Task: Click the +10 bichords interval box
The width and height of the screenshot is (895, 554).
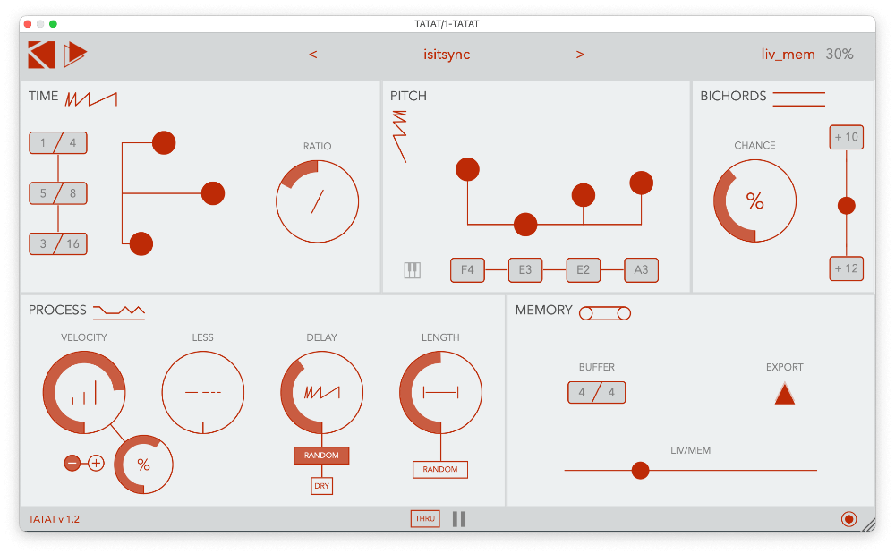Action: point(846,137)
